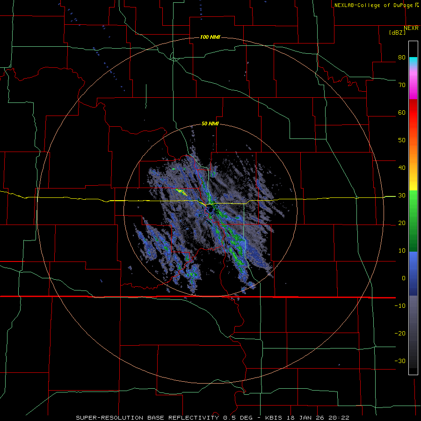Screen dimensions: 421x421
Task: Click the green band of the color bar
Action: pyautogui.click(x=413, y=221)
